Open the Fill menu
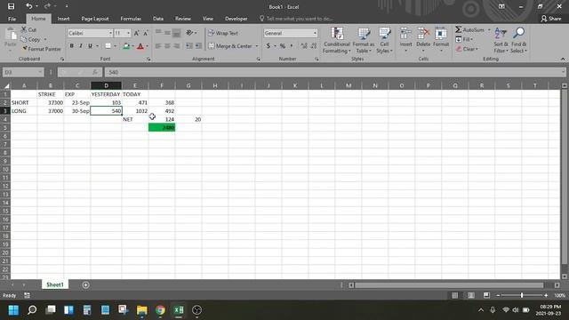Viewport: 569px width, 320px height. tap(464, 39)
